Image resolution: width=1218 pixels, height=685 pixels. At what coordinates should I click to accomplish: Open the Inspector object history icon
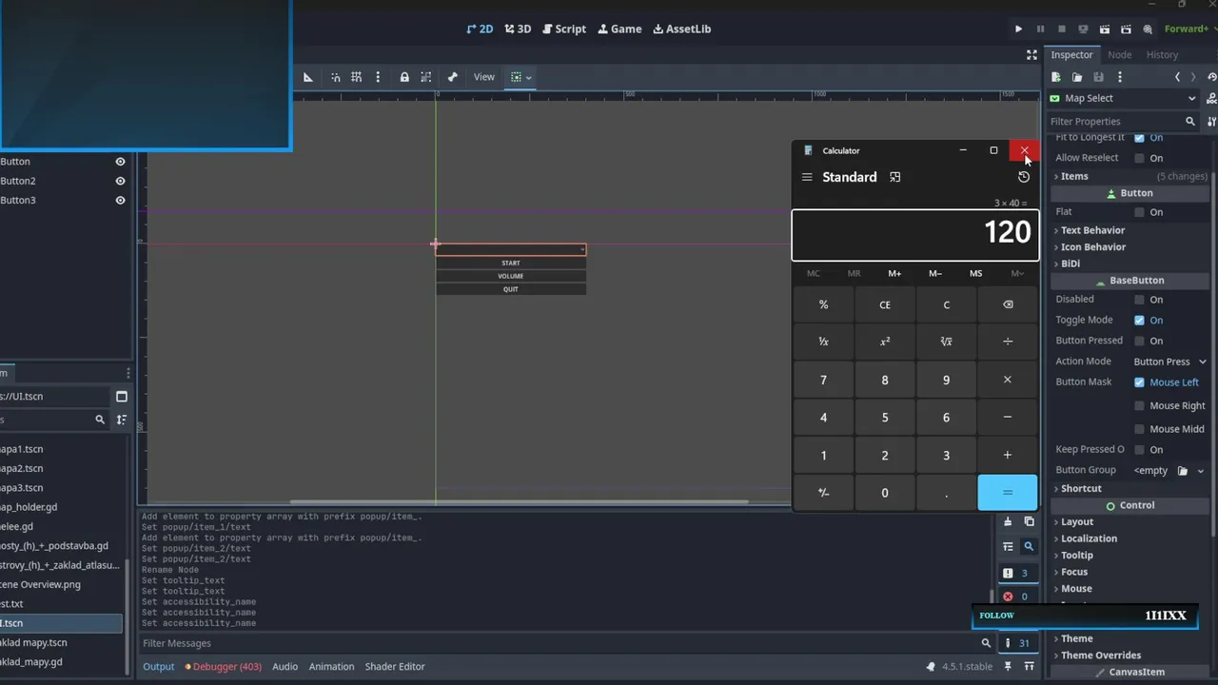pos(1211,77)
